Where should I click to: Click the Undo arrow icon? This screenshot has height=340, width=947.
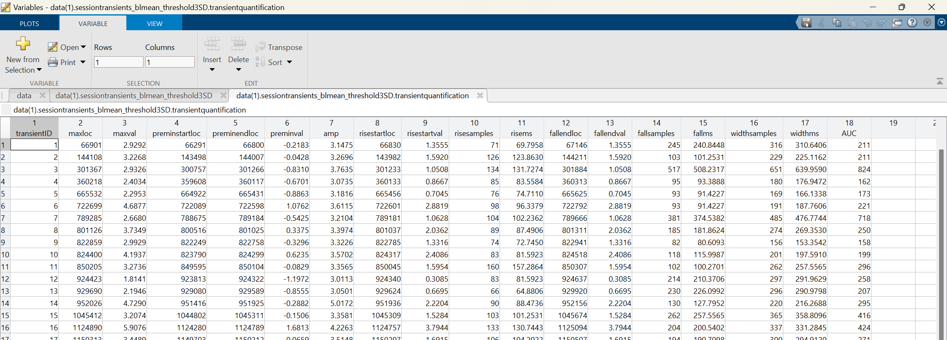[x=867, y=23]
